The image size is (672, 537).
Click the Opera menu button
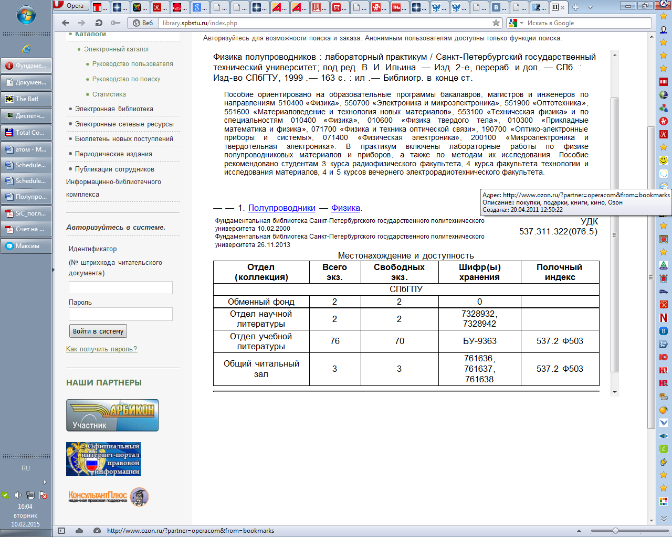(70, 6)
